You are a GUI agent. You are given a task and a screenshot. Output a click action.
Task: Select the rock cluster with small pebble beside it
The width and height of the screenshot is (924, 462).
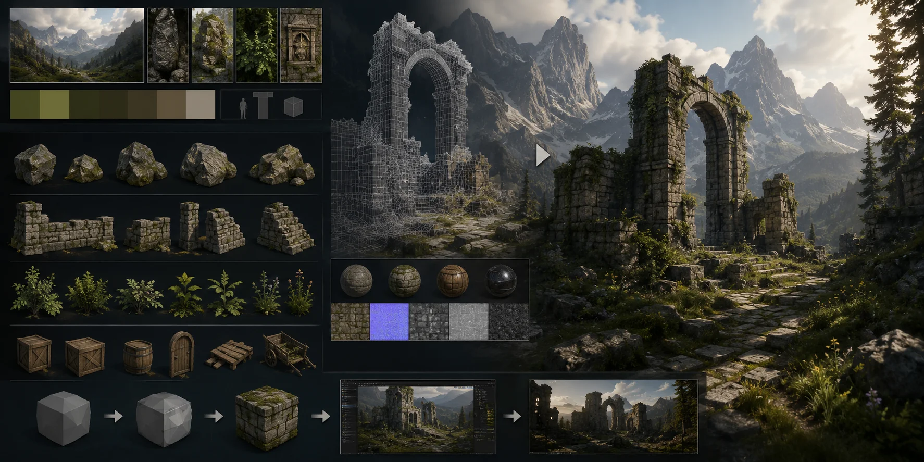[282, 165]
